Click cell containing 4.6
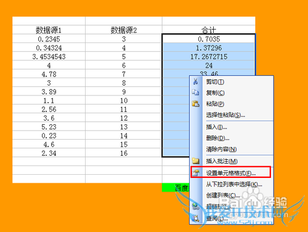Image resolution: width=308 pixels, height=232 pixels. pos(49,145)
